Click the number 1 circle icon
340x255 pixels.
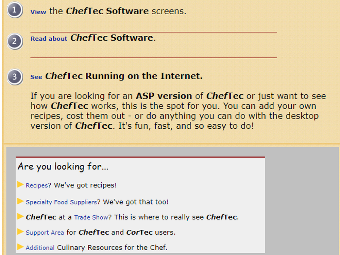(15, 10)
